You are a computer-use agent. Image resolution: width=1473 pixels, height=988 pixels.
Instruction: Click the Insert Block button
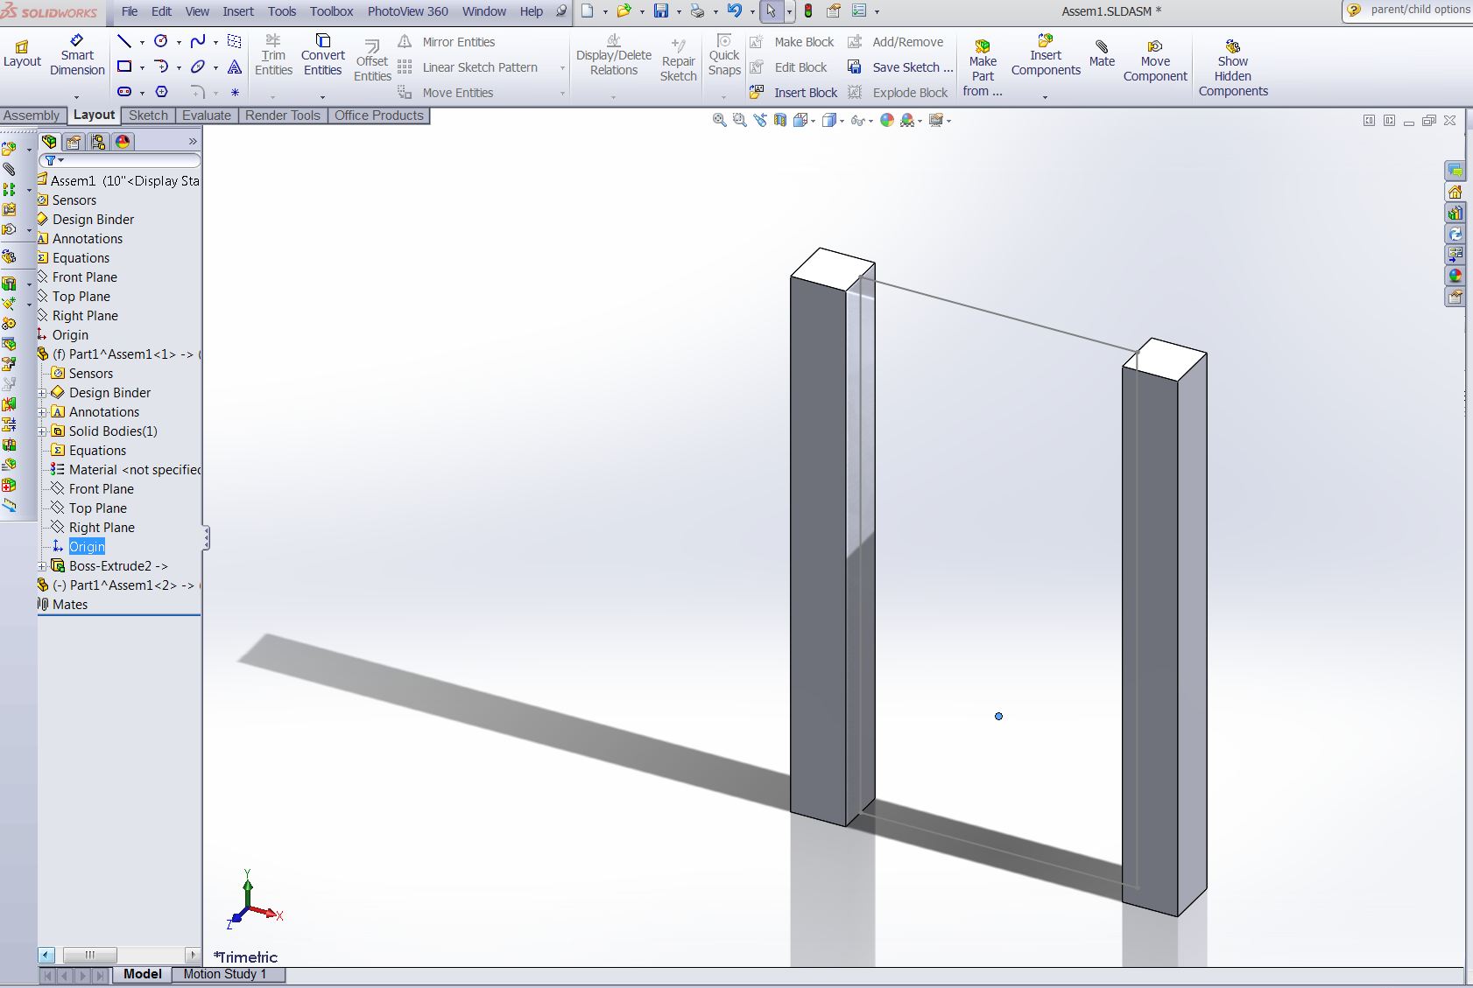[795, 92]
